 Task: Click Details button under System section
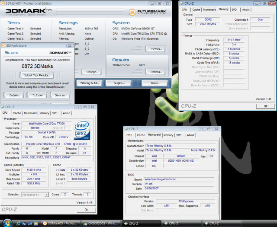point(157,49)
